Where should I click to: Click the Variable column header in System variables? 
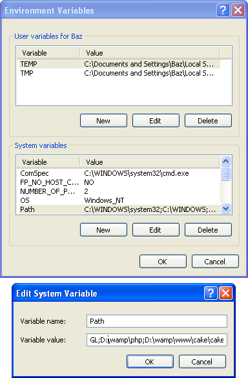point(48,162)
